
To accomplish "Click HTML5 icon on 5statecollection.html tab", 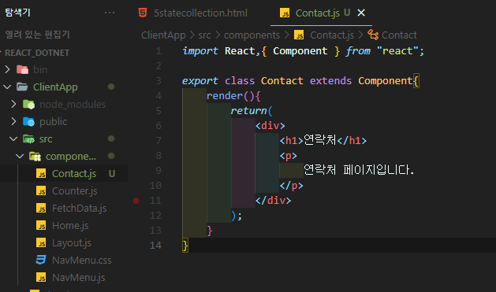I will click(x=143, y=13).
